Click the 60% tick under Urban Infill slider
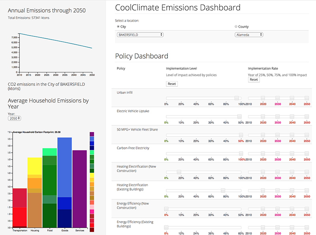The height and width of the screenshot is (235, 316). [x=211, y=104]
